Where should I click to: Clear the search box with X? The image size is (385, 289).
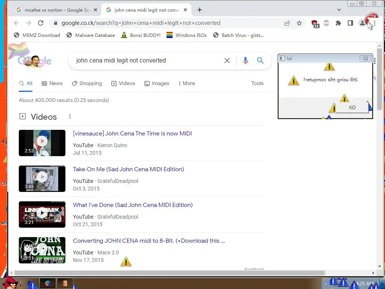pos(227,61)
